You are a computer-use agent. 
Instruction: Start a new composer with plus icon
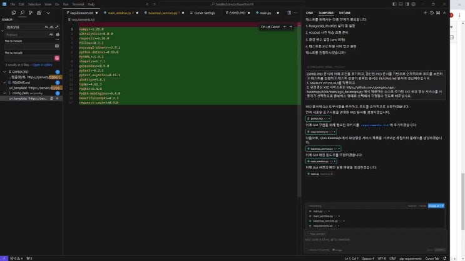[426, 13]
